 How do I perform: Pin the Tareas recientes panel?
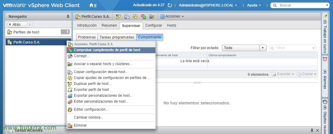click(x=312, y=130)
